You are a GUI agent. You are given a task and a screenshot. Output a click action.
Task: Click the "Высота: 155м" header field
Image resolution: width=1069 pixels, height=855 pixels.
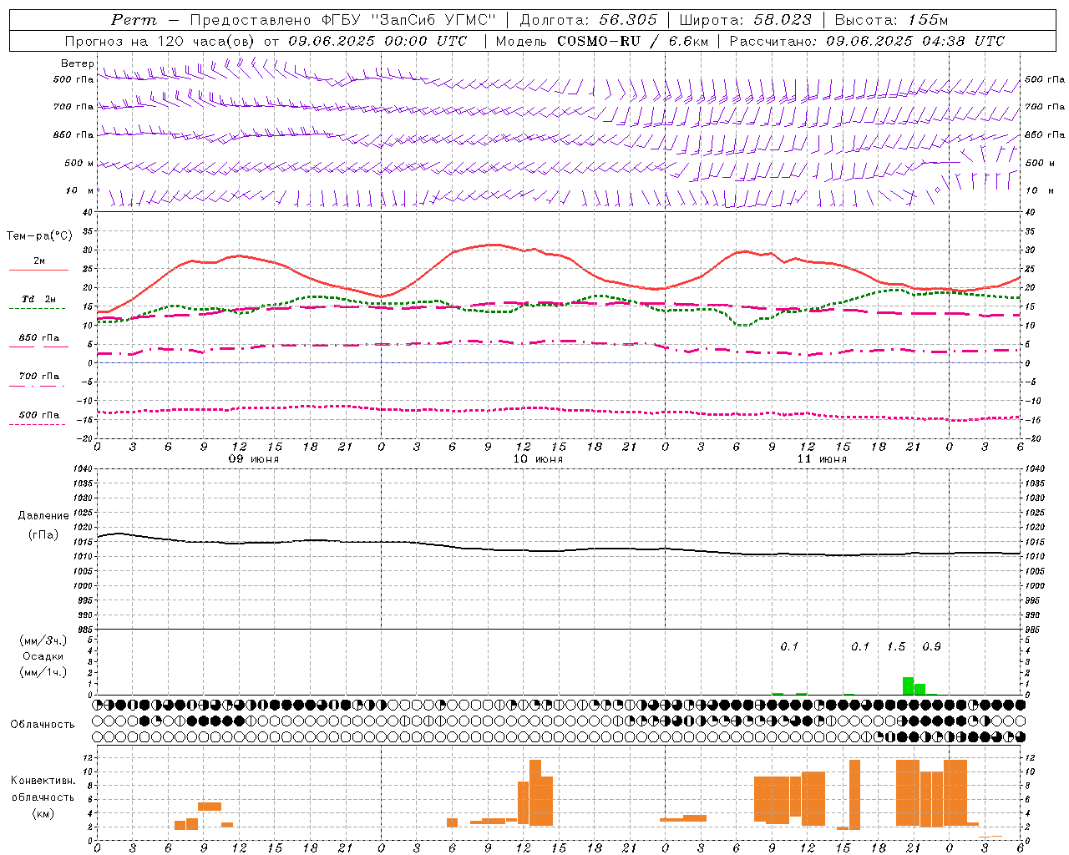[x=891, y=20]
